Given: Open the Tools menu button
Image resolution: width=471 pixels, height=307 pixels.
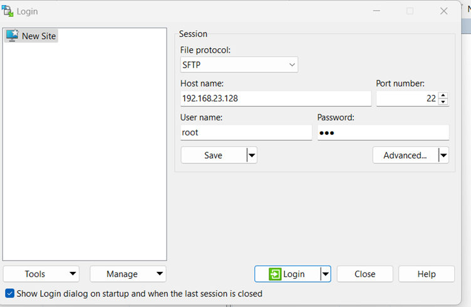Looking at the screenshot, I should 41,274.
